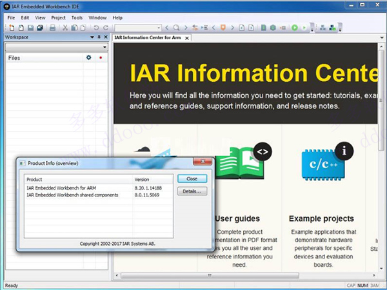Click the blue c/c++ chip icon
387x290 pixels.
[323, 165]
